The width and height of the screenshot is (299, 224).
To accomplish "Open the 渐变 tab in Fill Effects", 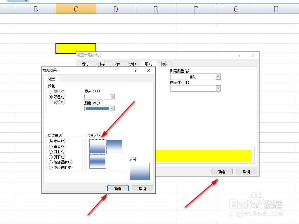I will pyautogui.click(x=52, y=79).
